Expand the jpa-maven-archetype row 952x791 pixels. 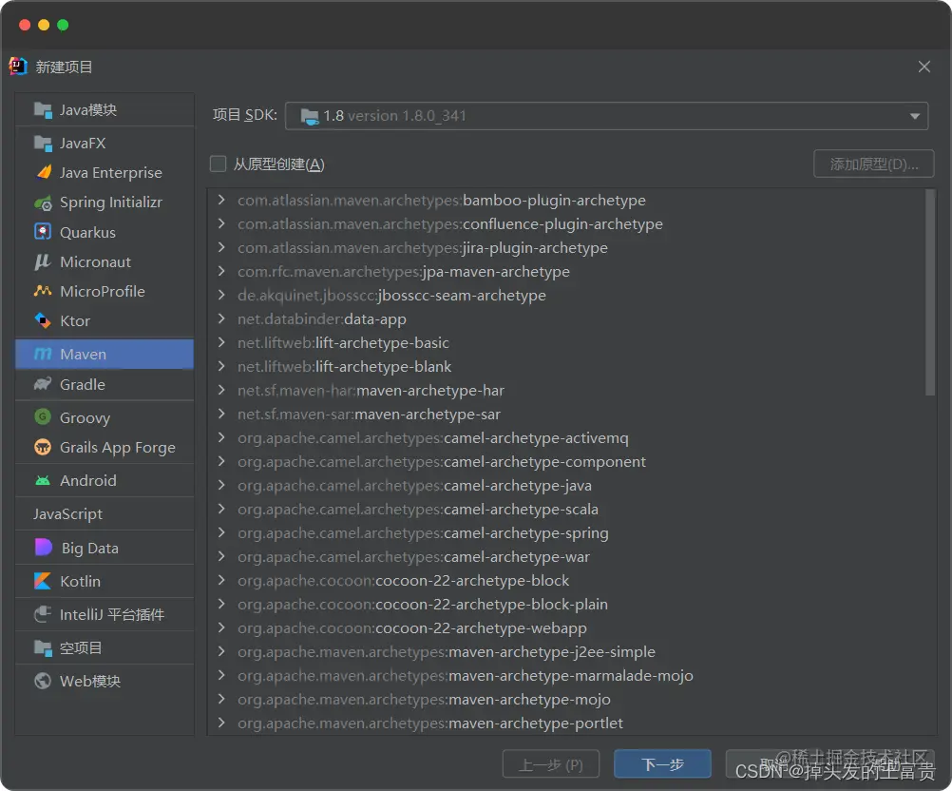click(221, 271)
